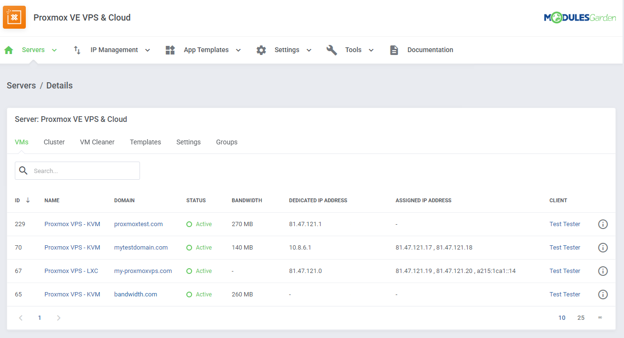Open info icon for proxmoxtest.com row
Image resolution: width=624 pixels, height=338 pixels.
point(603,224)
